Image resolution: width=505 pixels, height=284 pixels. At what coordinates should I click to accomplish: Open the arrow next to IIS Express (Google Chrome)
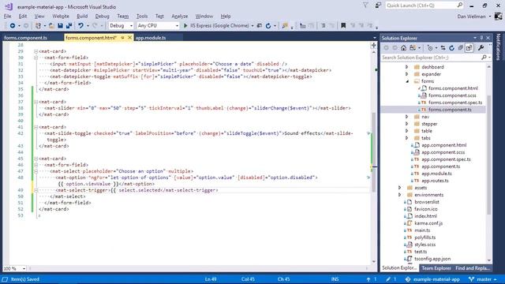(252, 26)
